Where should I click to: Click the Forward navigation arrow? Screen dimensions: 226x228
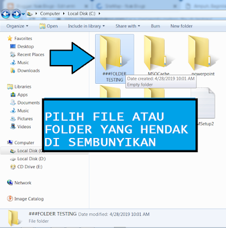16,14
